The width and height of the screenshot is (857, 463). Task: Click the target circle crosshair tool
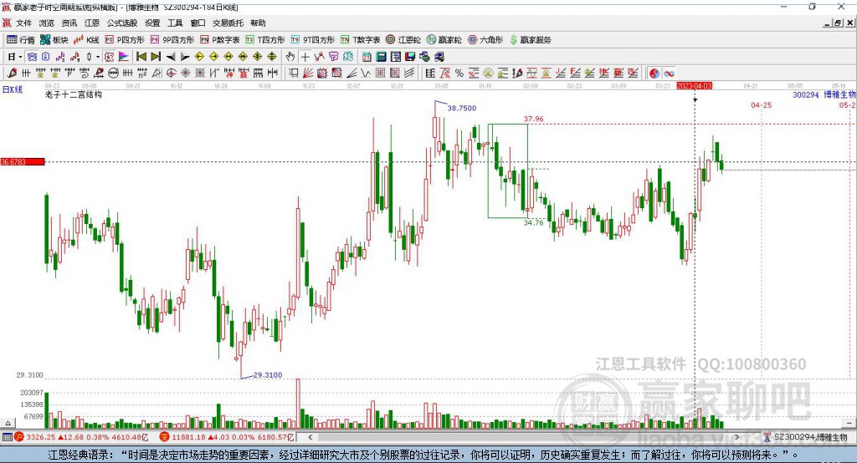pos(171,74)
